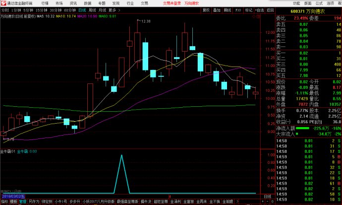Viewport: 342px width, 205px height.
Task: Add stock via +自选 button
Action: [259, 10]
